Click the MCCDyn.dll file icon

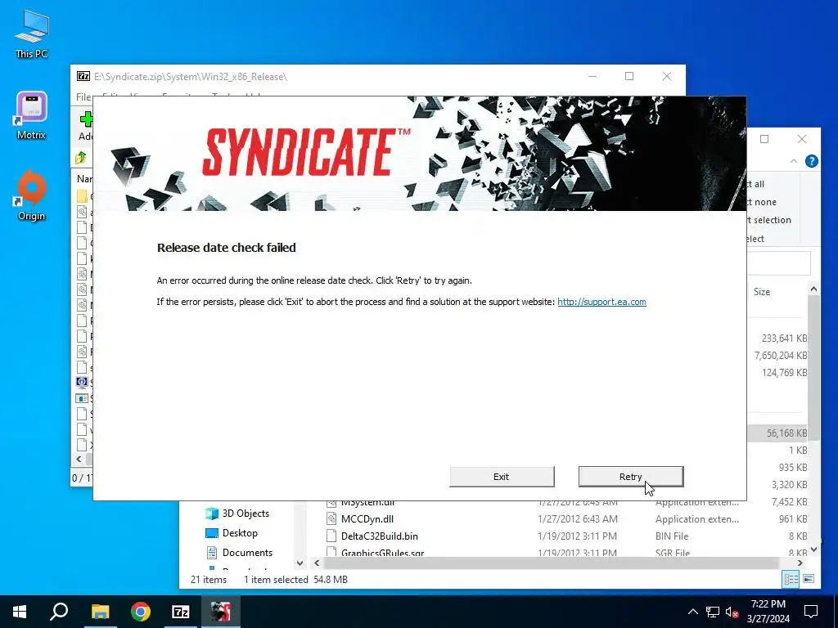[331, 518]
